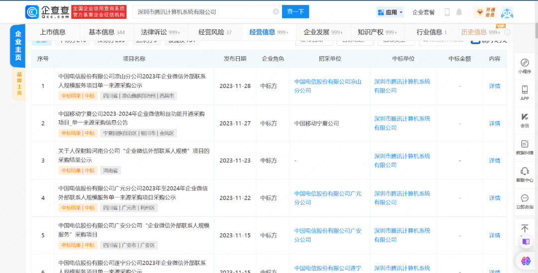Click the back-to-top arrow icon

[x=525, y=228]
